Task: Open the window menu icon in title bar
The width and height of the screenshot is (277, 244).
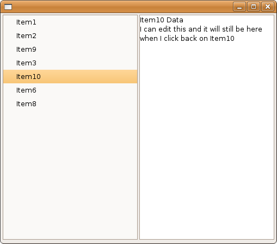Action: pyautogui.click(x=8, y=7)
